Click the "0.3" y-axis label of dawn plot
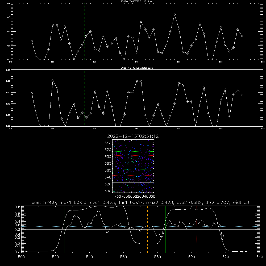 8,17
